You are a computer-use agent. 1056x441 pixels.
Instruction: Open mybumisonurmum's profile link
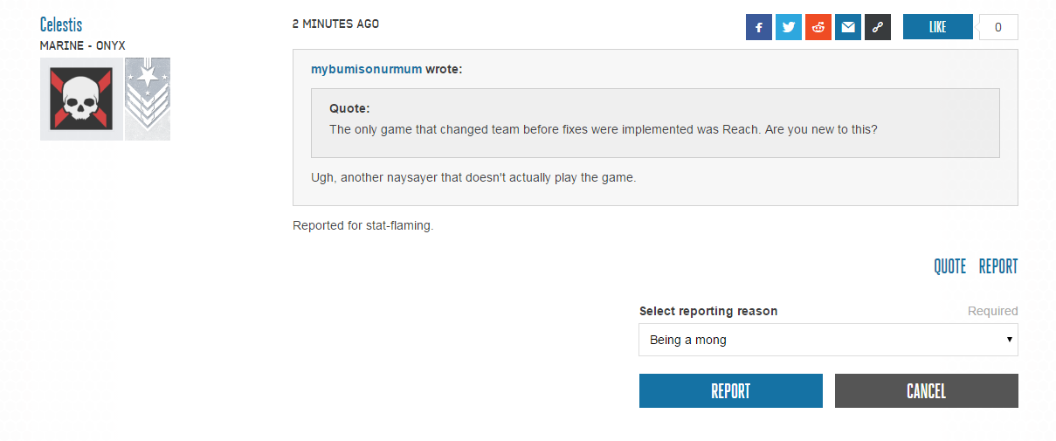click(366, 69)
